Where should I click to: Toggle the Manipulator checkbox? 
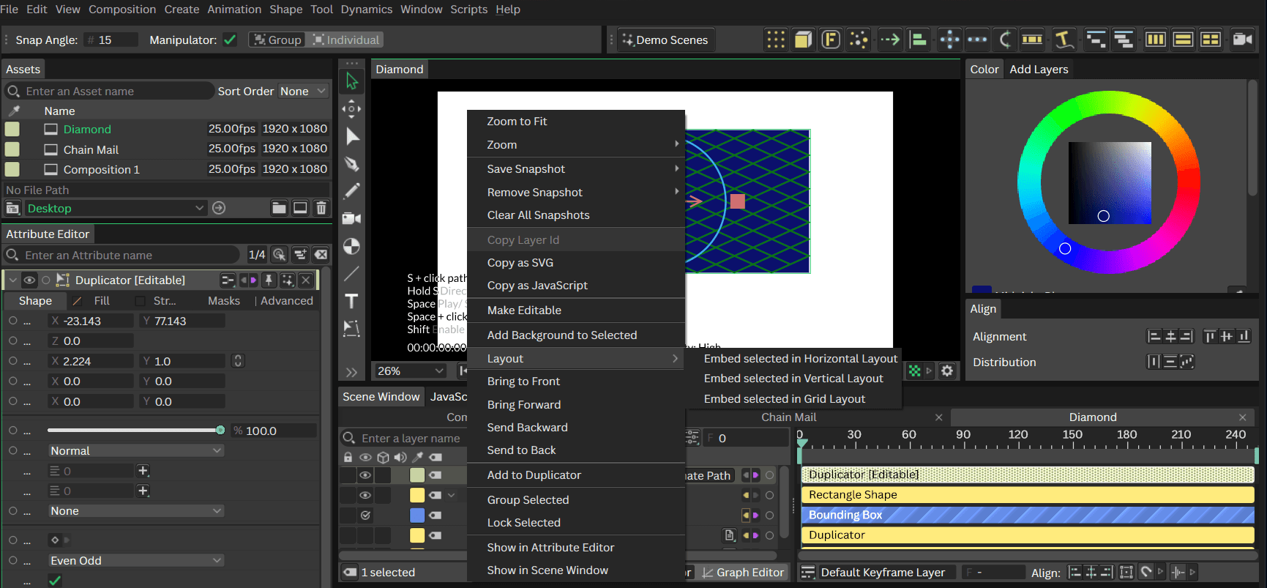coord(230,40)
